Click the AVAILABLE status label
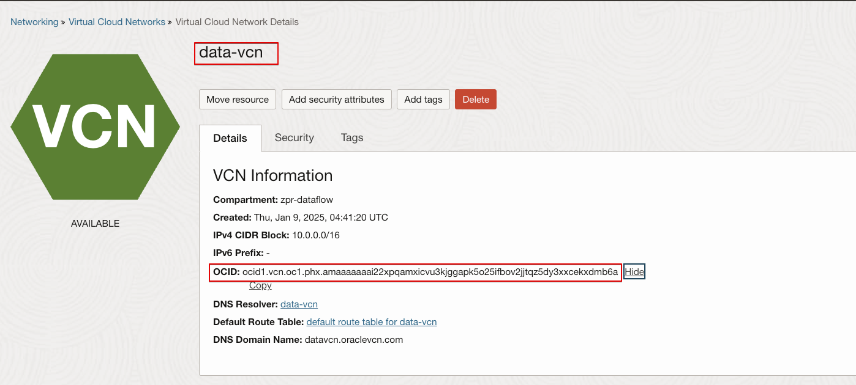 pyautogui.click(x=95, y=224)
